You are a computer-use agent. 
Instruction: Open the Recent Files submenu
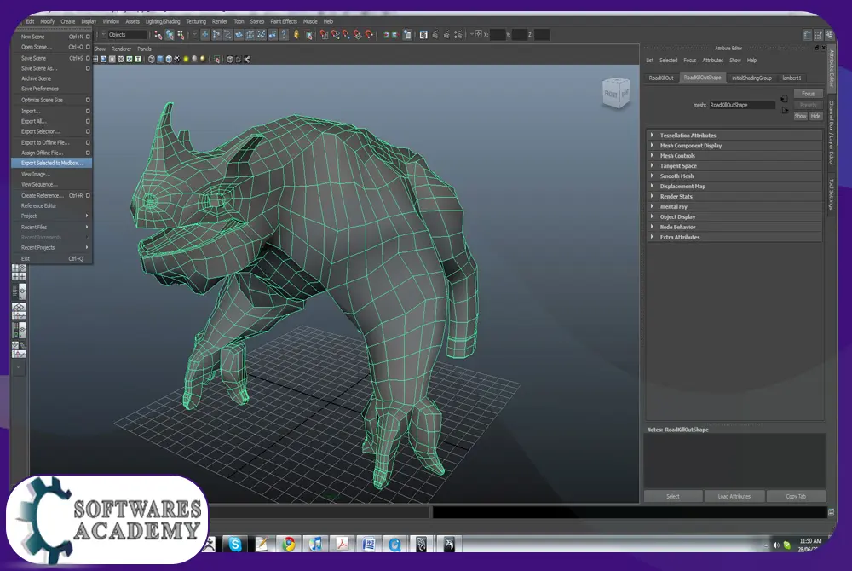(x=52, y=227)
